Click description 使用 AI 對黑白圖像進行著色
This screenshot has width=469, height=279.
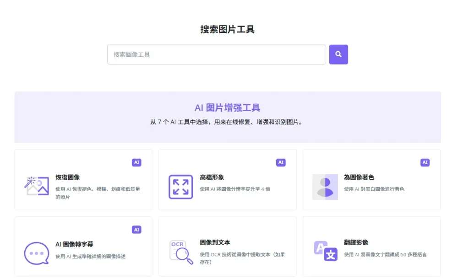pos(374,189)
